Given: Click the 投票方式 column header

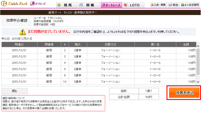Looking at the screenshot, I should pyautogui.click(x=110, y=44).
